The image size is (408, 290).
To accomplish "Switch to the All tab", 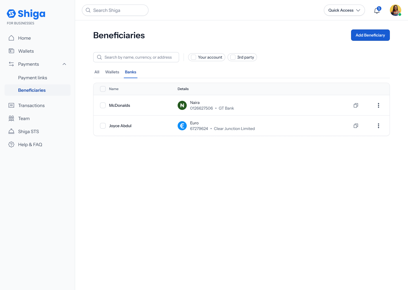I will [x=97, y=72].
